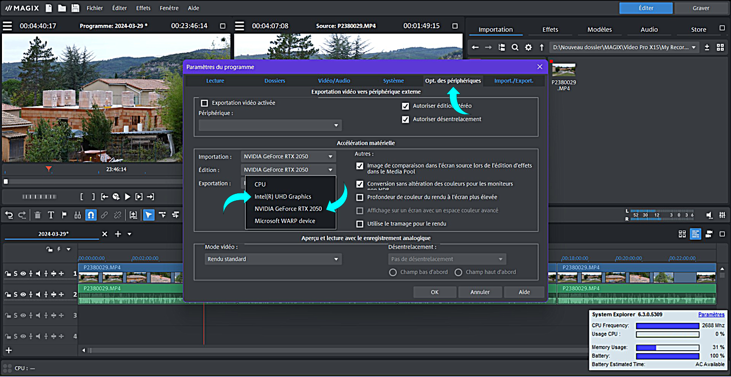Toggle the magnet snap icon
The width and height of the screenshot is (731, 377).
(91, 215)
